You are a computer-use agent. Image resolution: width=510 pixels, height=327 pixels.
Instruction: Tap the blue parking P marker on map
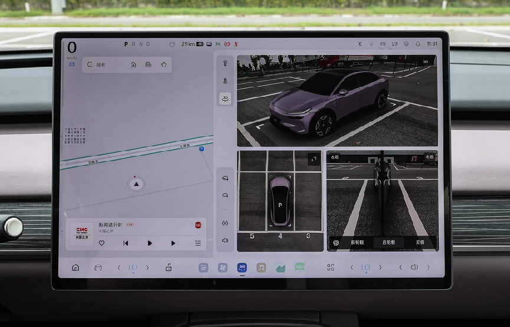coord(201,149)
